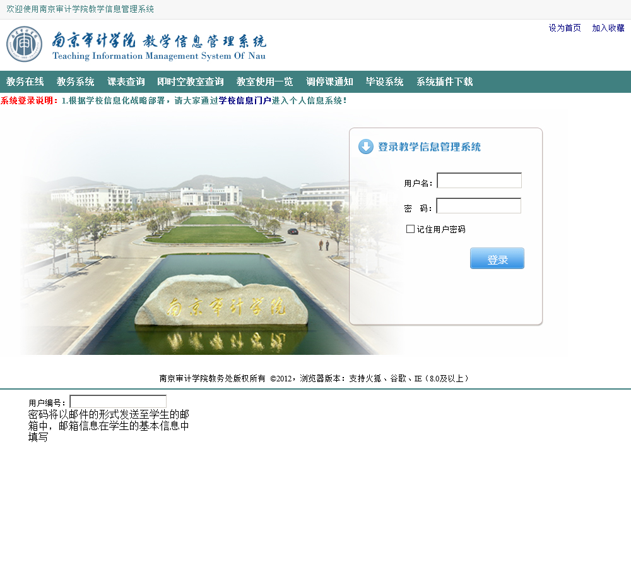Click the blue 登录 button

[497, 258]
